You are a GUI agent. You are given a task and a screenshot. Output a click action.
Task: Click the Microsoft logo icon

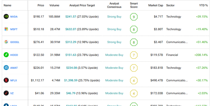coord(6,29)
